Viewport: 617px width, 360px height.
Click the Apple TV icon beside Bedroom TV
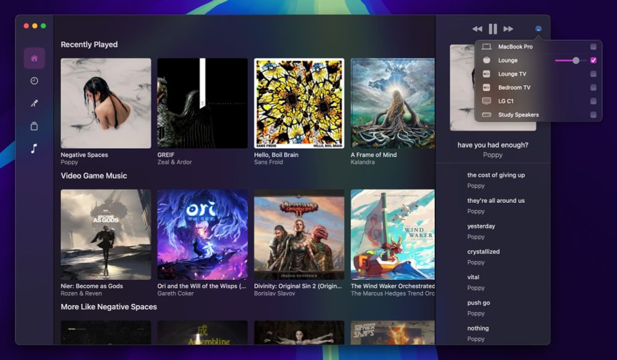(486, 88)
